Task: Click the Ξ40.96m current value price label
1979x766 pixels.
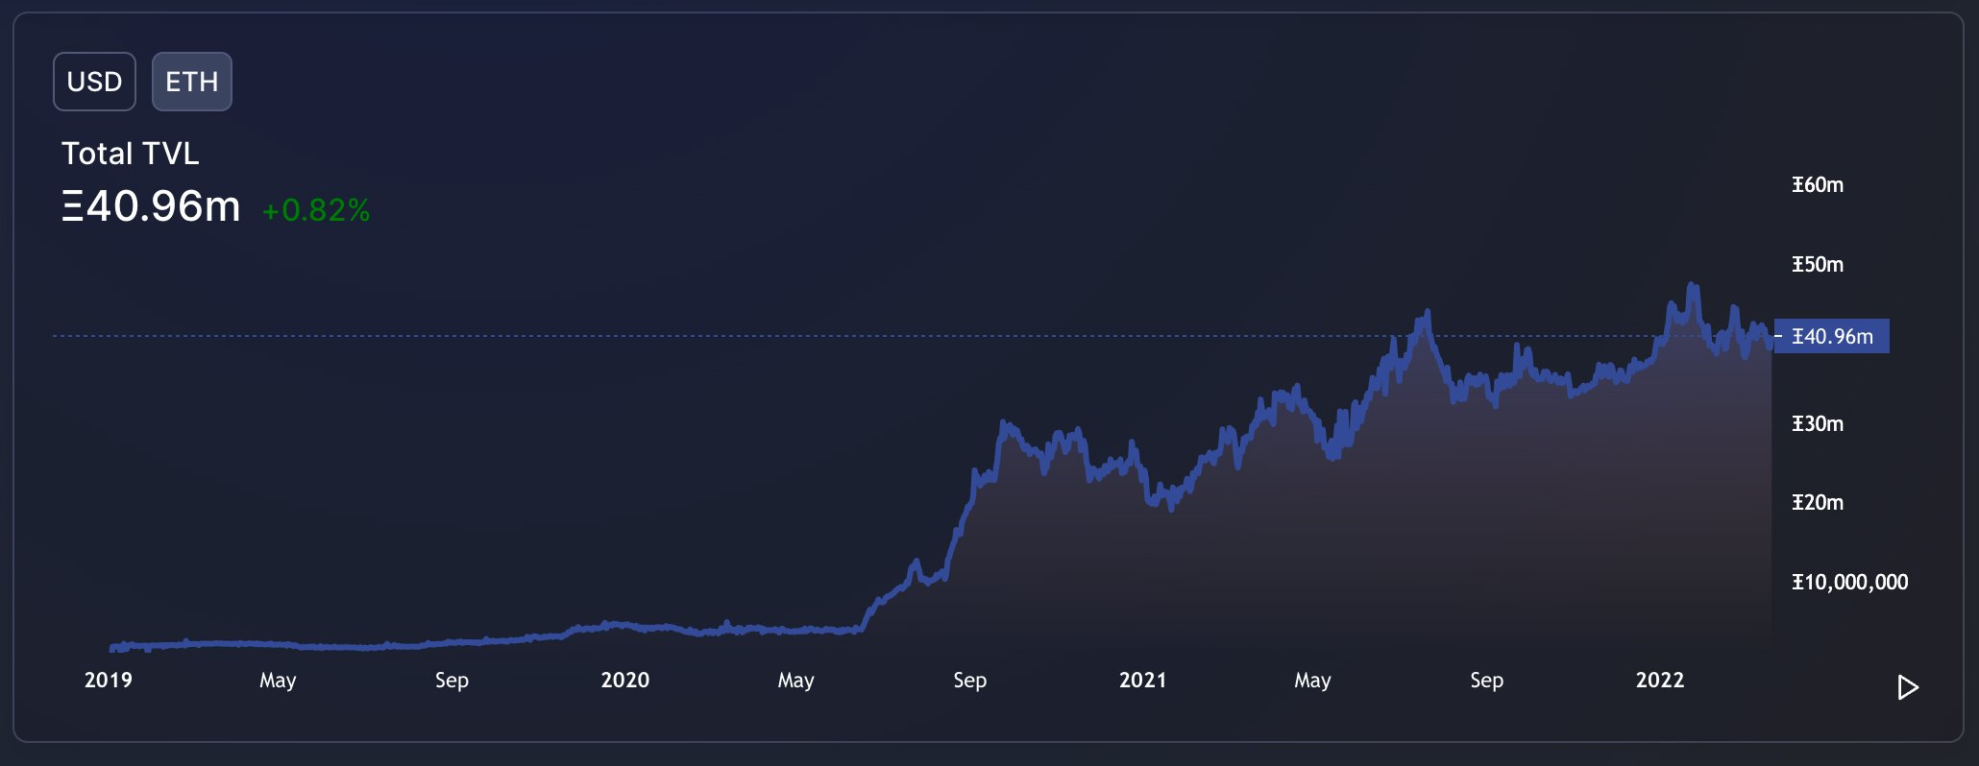Action: pos(1831,336)
